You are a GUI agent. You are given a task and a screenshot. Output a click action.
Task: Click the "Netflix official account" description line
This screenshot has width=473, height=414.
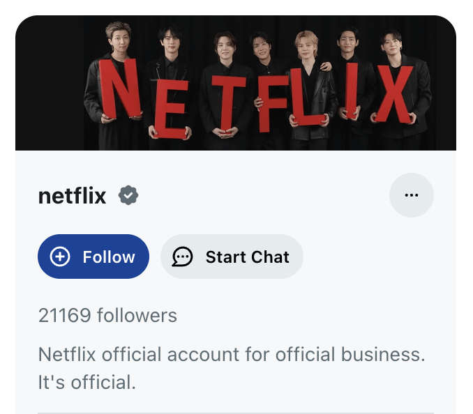(x=231, y=354)
